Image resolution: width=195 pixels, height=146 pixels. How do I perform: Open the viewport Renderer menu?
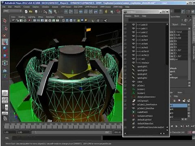click(x=50, y=17)
